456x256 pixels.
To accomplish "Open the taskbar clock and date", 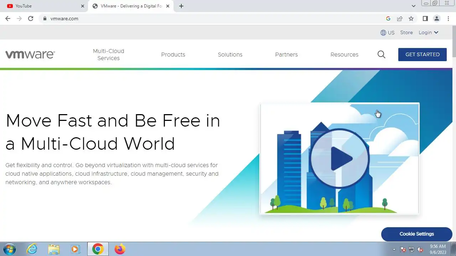I will [x=438, y=249].
